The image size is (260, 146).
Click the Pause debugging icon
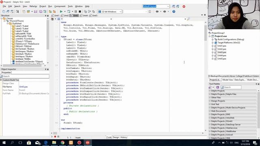(76, 12)
